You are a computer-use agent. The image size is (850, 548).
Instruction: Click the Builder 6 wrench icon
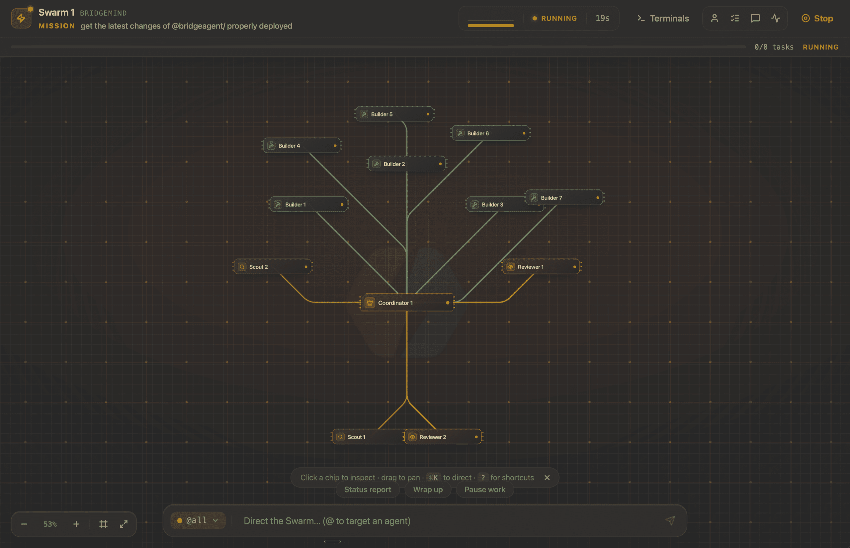click(460, 133)
